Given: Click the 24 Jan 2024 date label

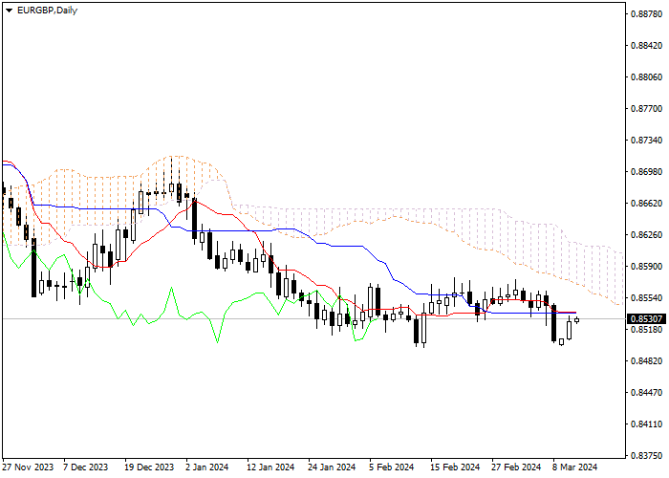Looking at the screenshot, I should (332, 467).
